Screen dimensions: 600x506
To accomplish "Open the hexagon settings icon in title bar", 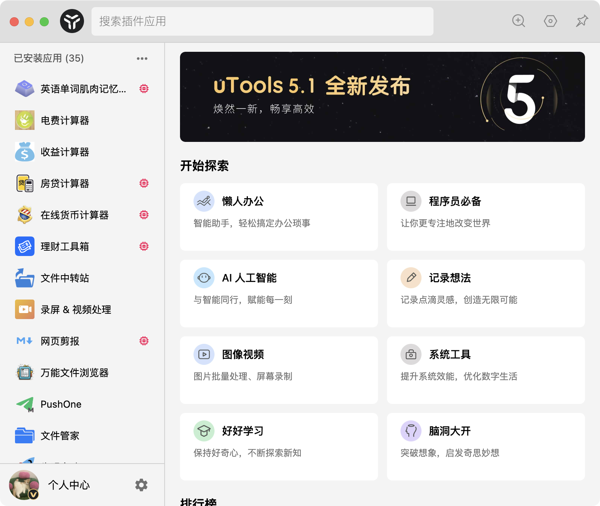I will [x=550, y=21].
